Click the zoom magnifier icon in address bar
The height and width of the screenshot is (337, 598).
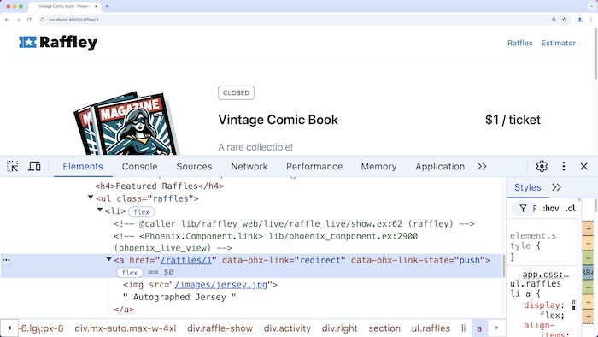(554, 20)
